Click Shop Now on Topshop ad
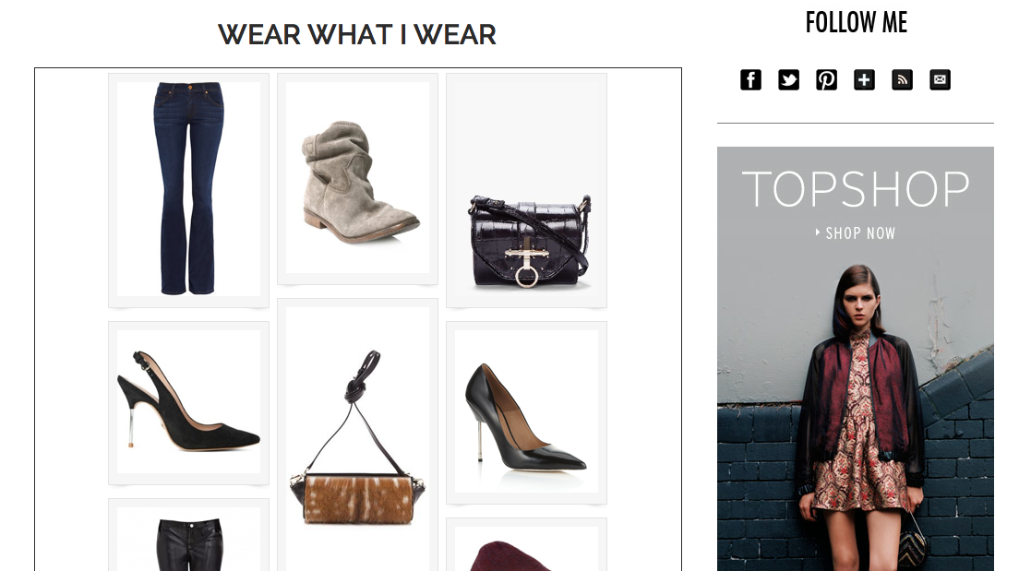This screenshot has height=571, width=1031. 860,233
